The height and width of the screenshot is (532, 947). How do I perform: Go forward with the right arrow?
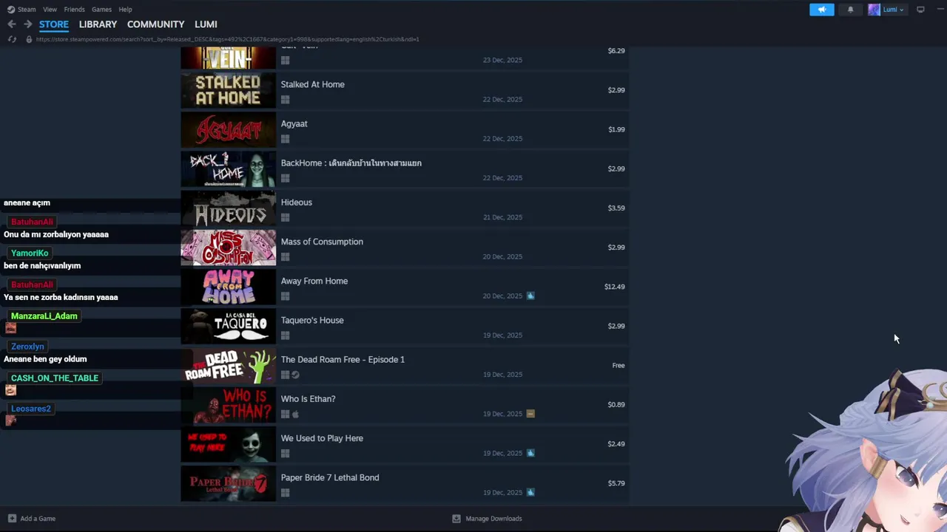27,24
